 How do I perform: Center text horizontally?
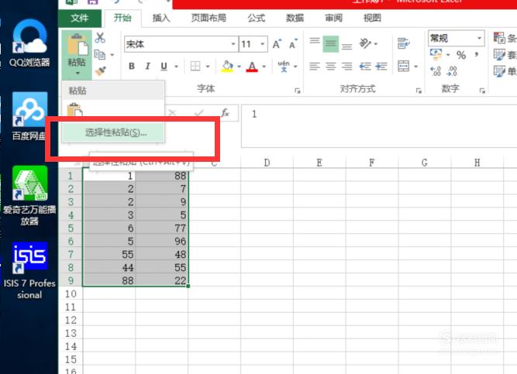(331, 67)
